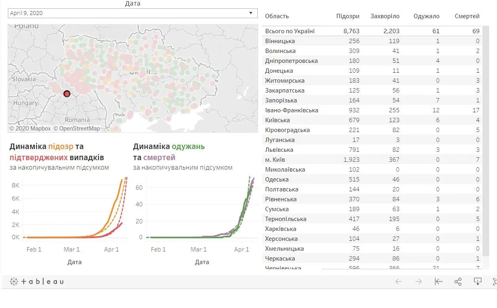This screenshot has width=497, height=308.
Task: Click the dropdown arrow of the Дата filter
Action: coord(251,13)
